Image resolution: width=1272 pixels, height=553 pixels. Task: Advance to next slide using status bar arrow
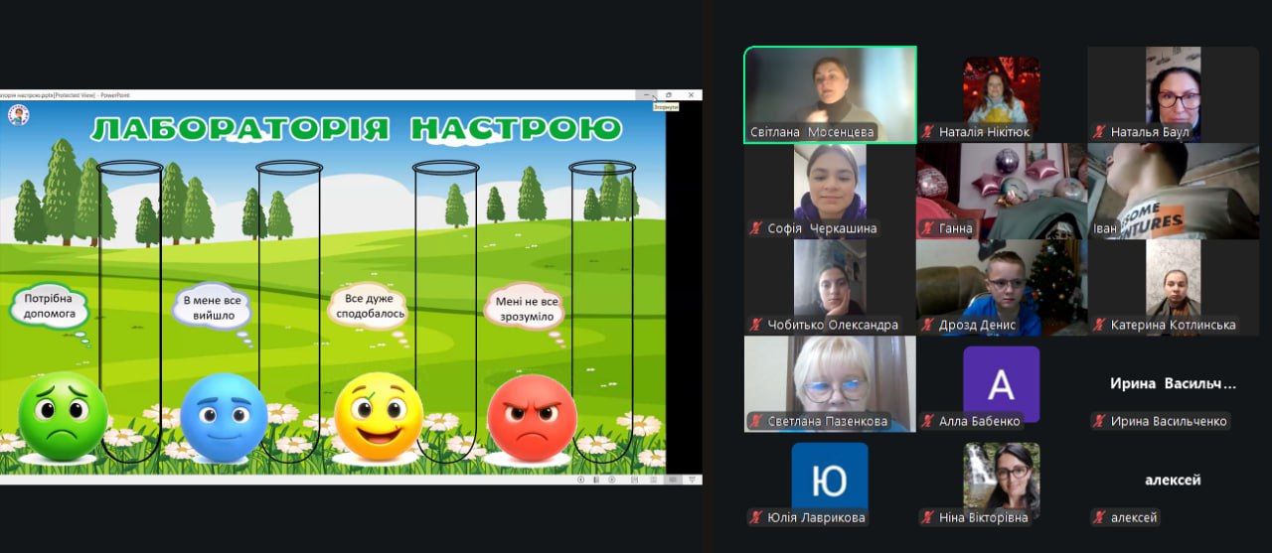click(611, 480)
